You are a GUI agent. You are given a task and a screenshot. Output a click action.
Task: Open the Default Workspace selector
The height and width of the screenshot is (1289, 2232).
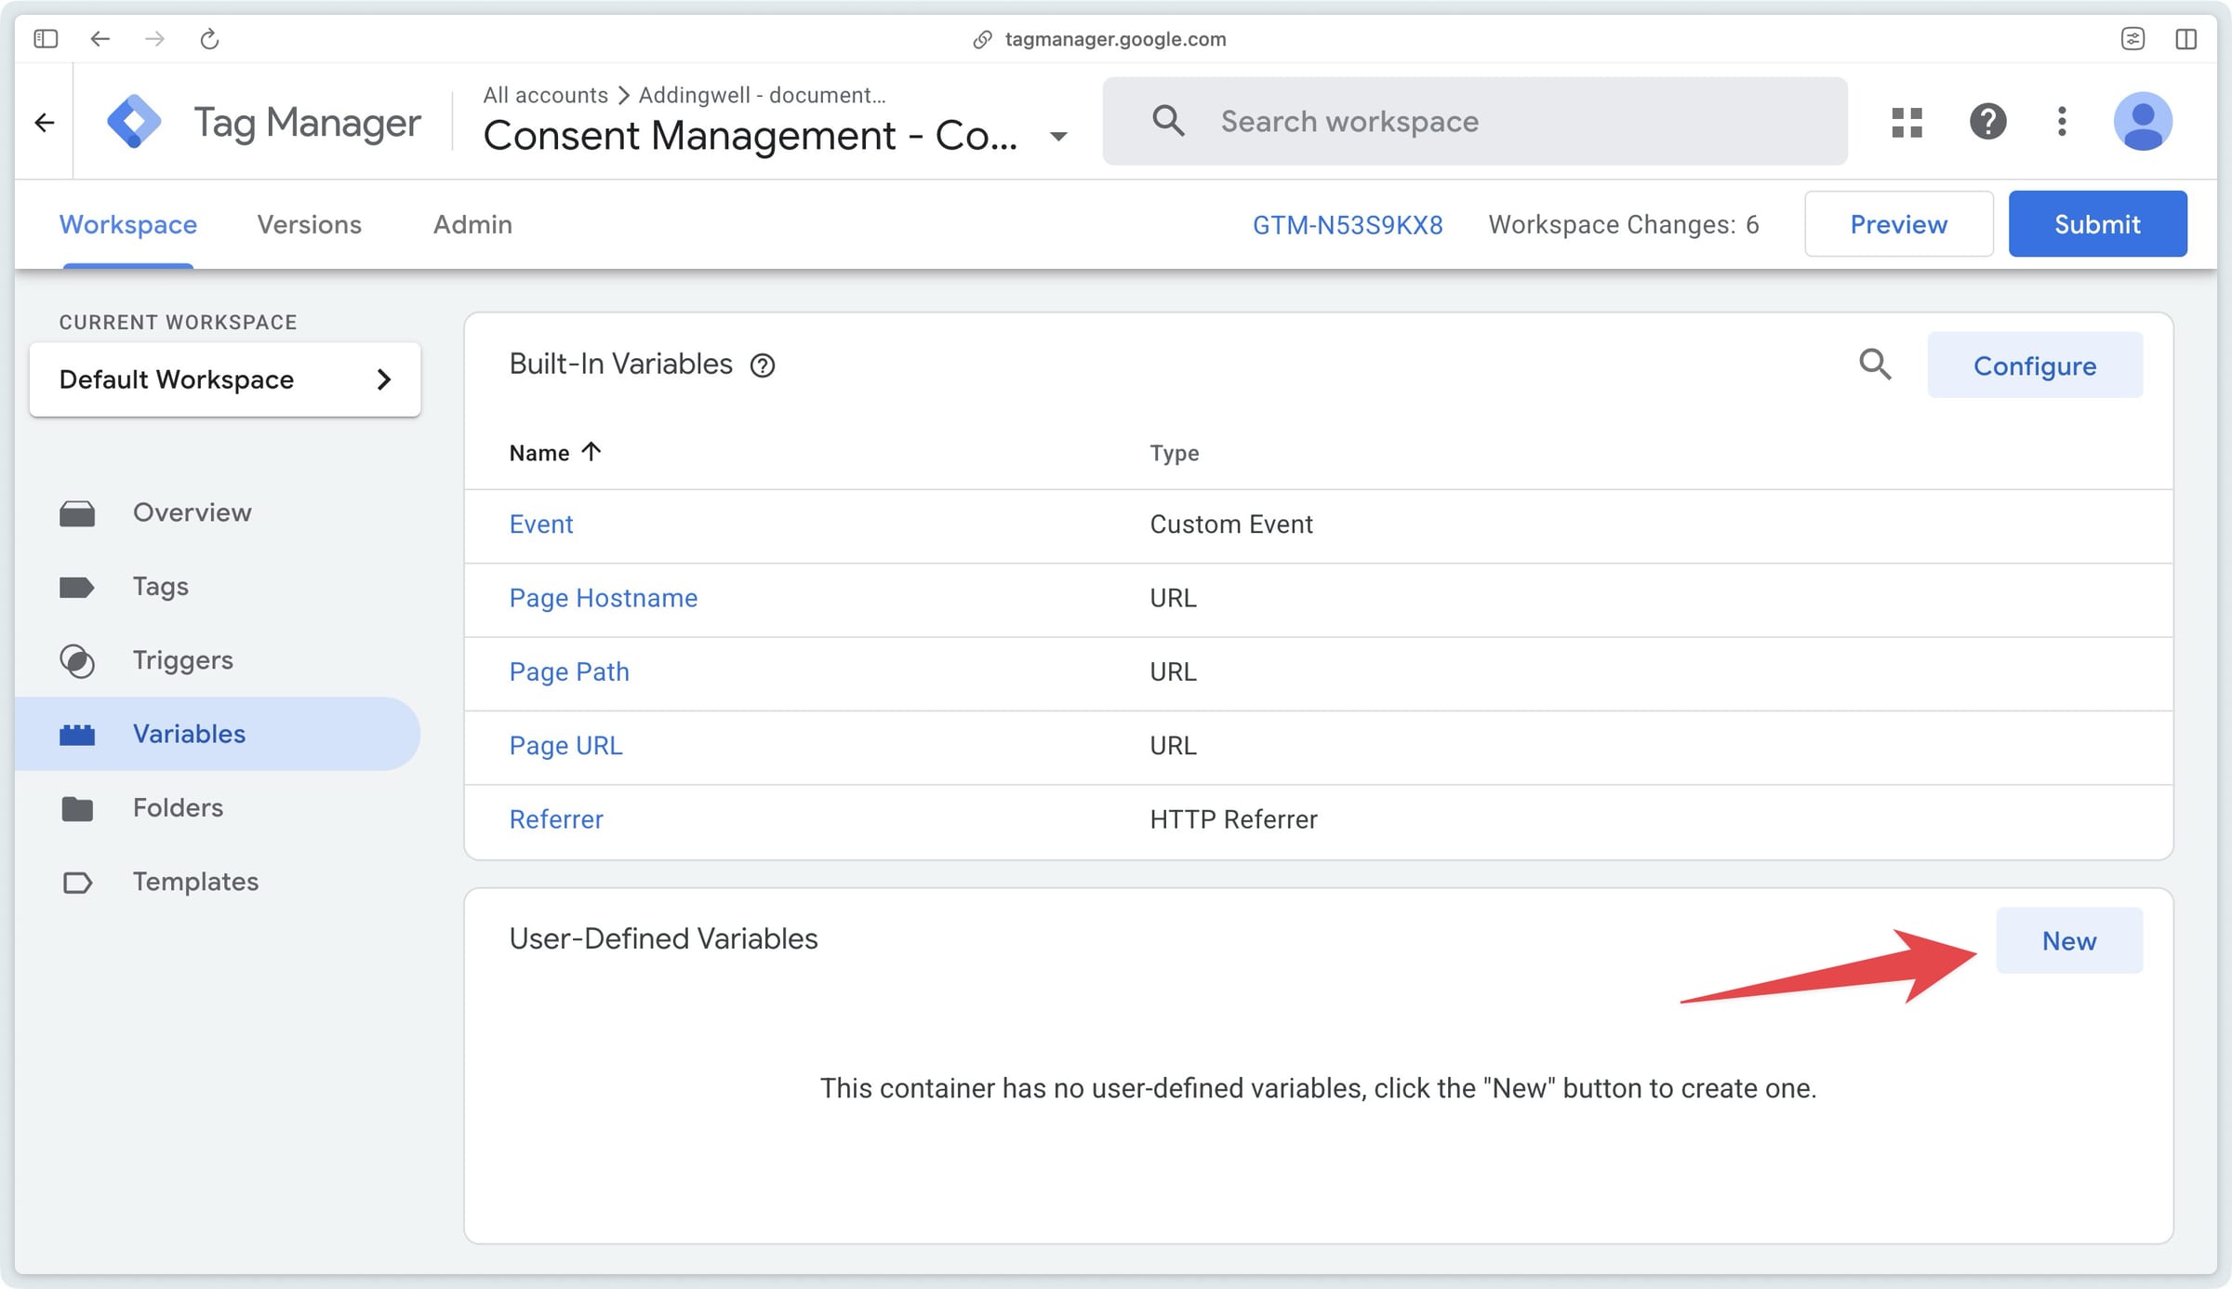(225, 379)
